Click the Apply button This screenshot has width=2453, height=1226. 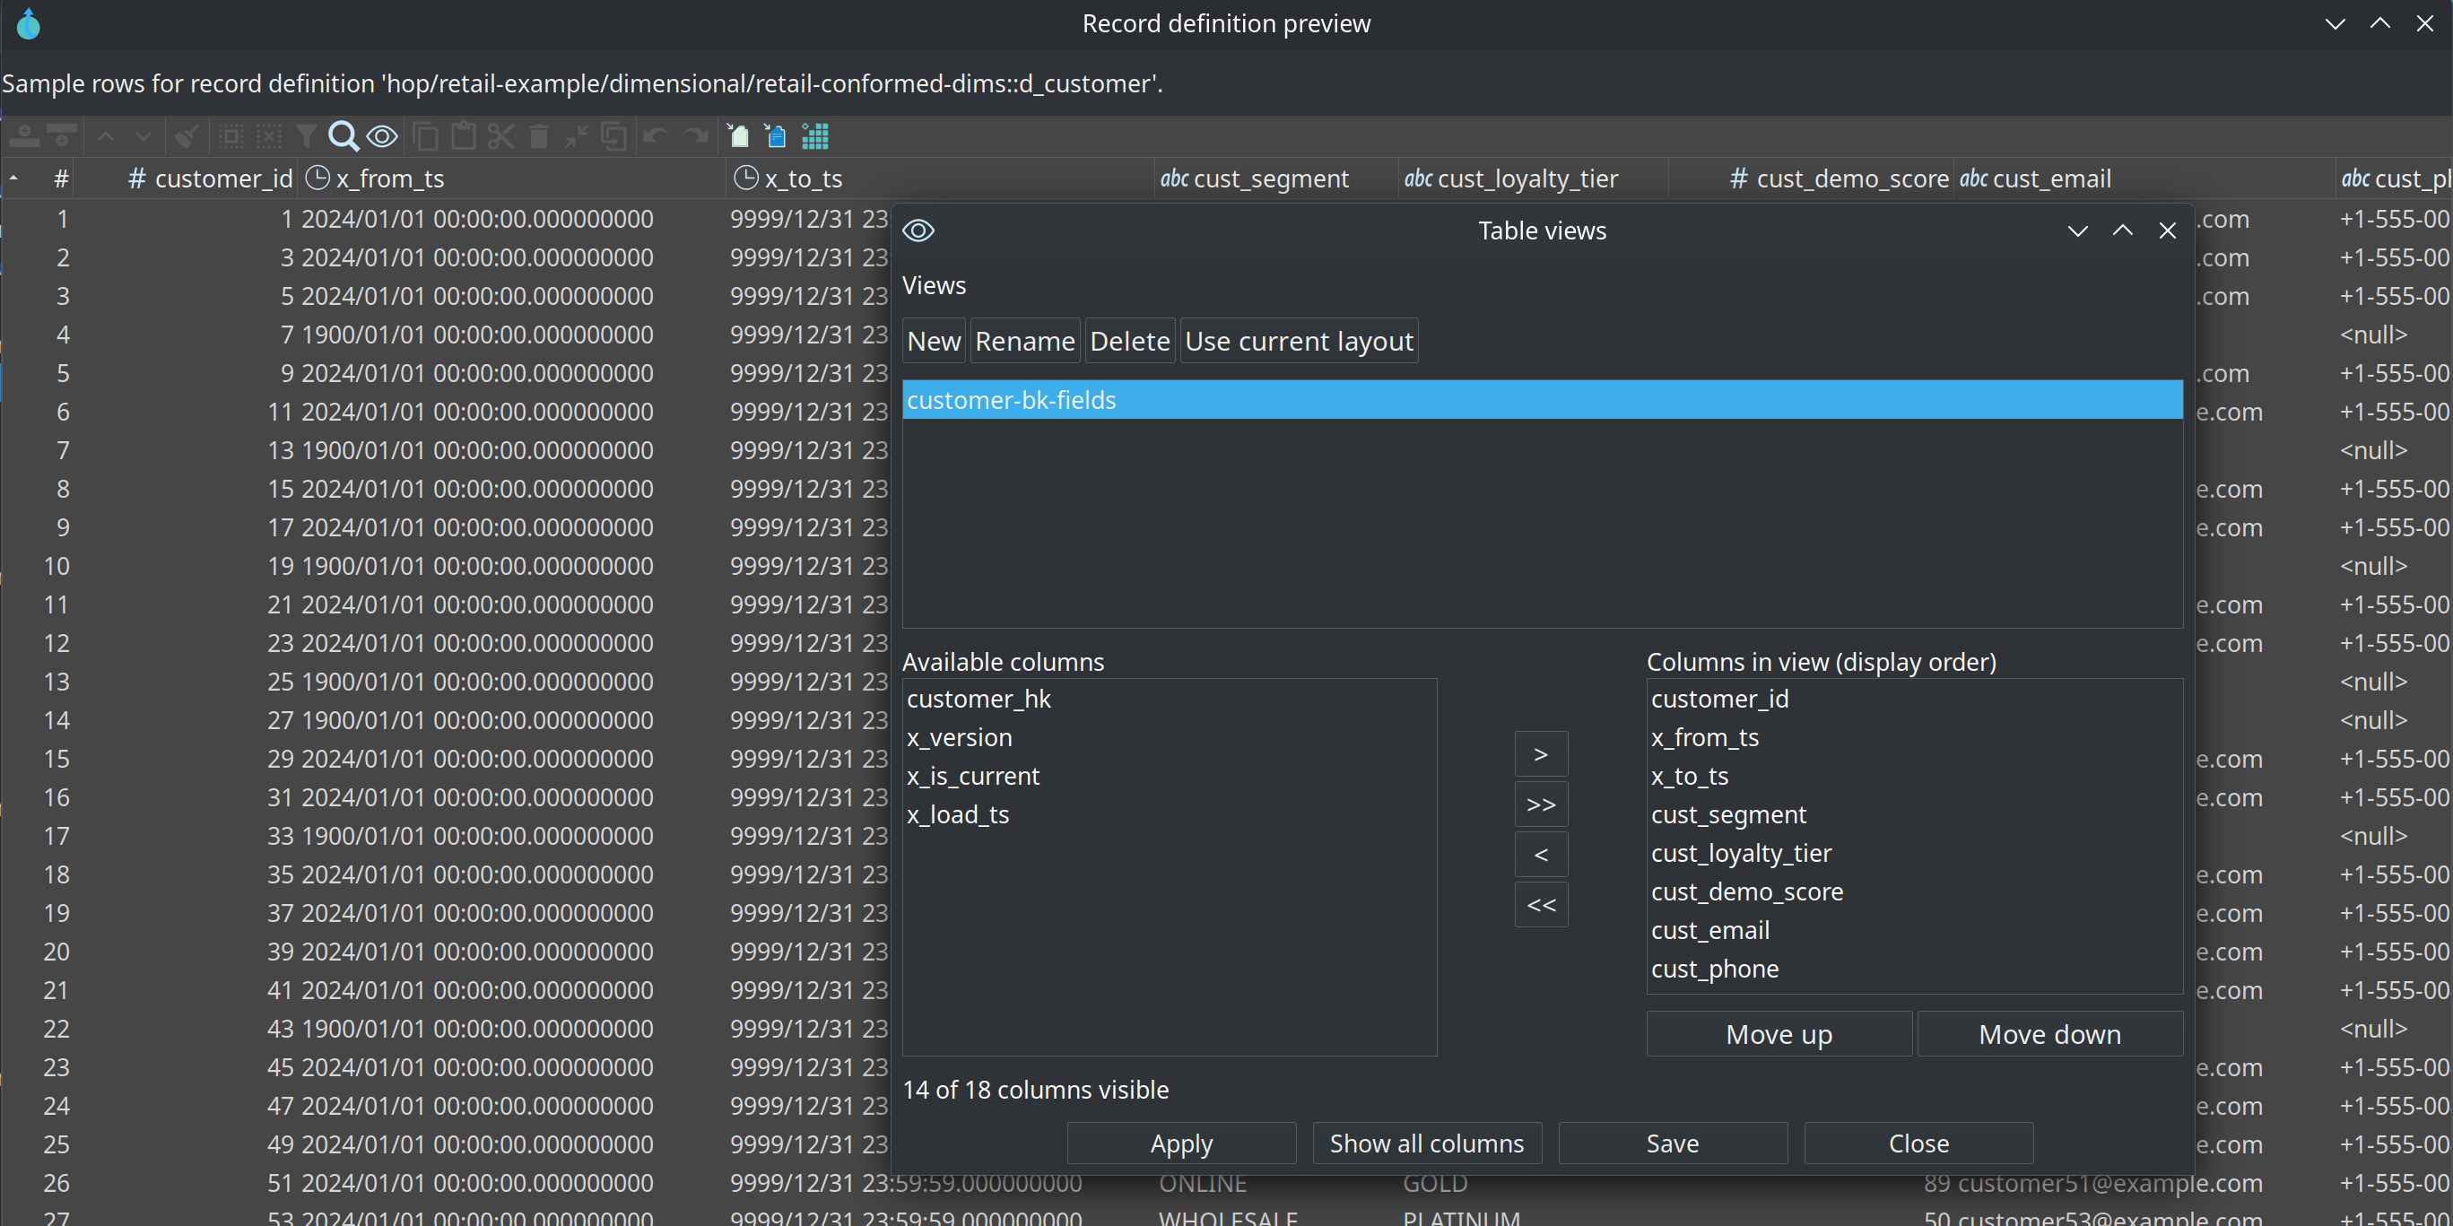pyautogui.click(x=1181, y=1143)
